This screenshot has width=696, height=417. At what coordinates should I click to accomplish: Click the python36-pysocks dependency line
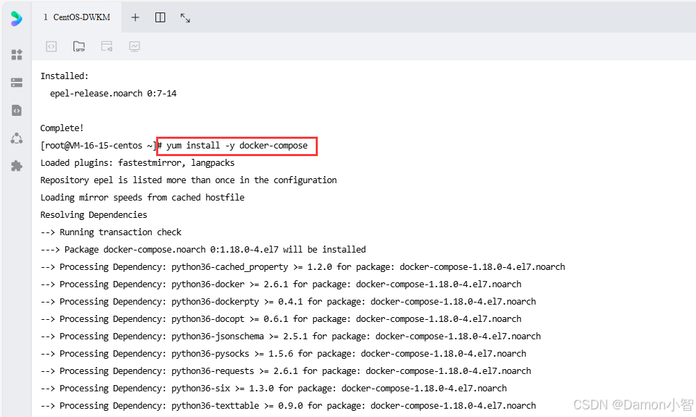tap(283, 353)
